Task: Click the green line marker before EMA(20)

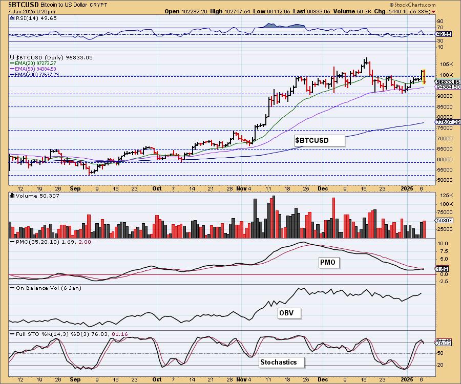Action: [12, 63]
